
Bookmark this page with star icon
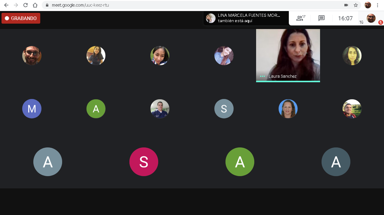[x=356, y=5]
